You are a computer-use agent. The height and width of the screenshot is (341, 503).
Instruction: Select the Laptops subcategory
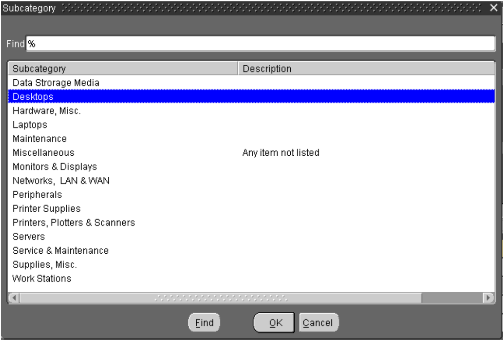[x=30, y=125]
